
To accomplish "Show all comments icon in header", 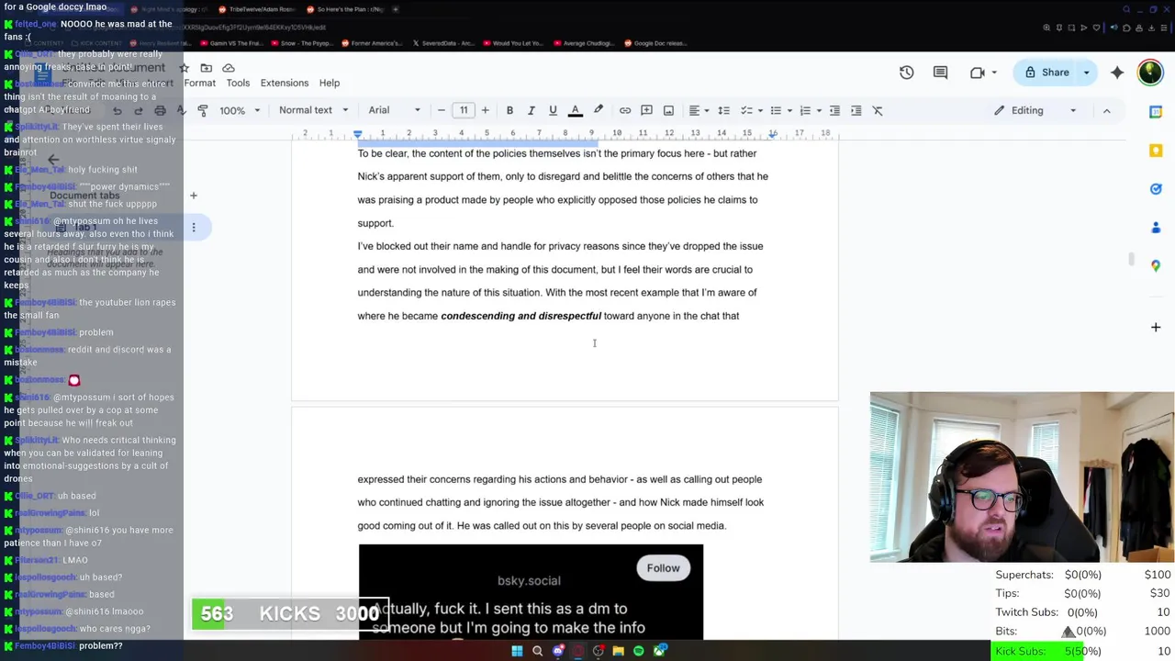I will pos(940,73).
